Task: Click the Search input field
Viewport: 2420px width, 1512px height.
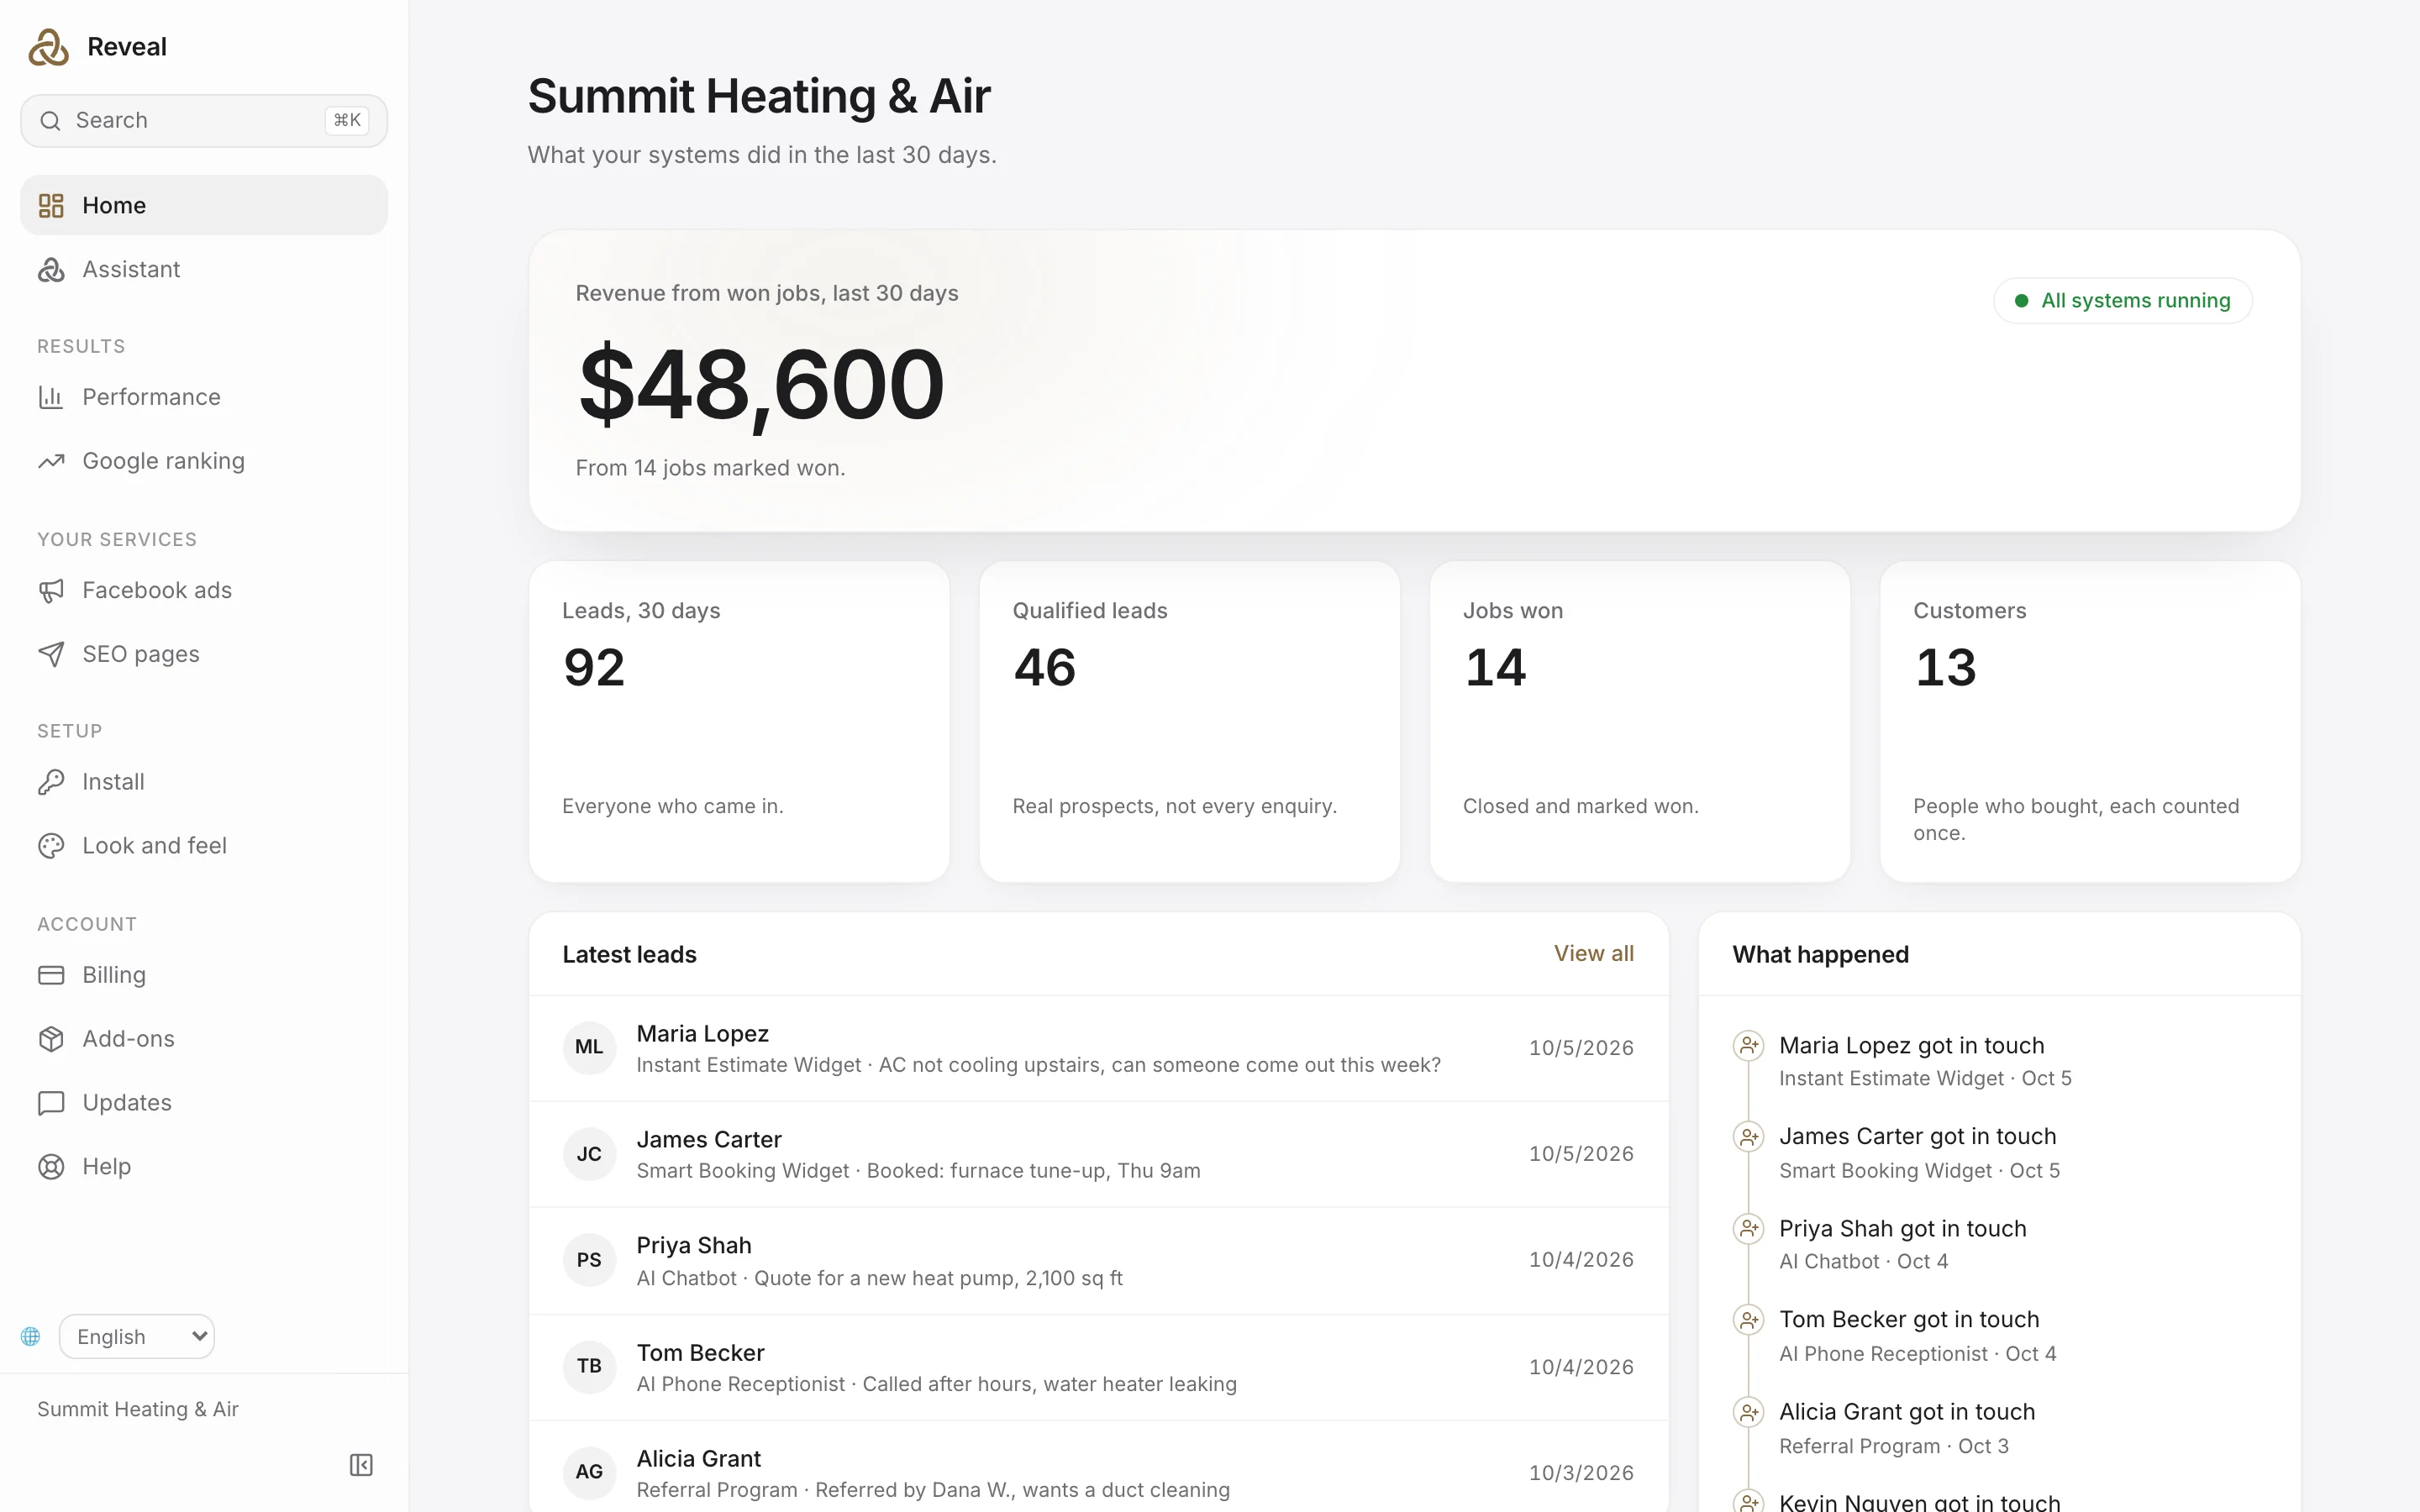Action: click(204, 121)
